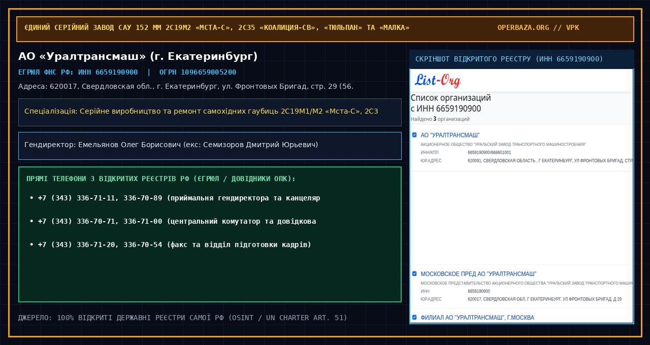Click the phone row mentioning факс

[170, 245]
